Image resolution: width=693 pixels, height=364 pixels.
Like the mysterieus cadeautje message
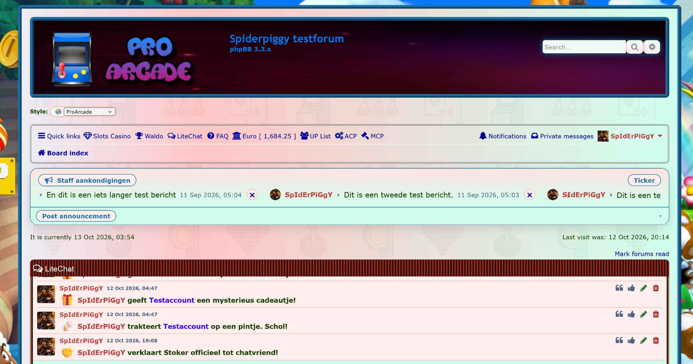631,288
